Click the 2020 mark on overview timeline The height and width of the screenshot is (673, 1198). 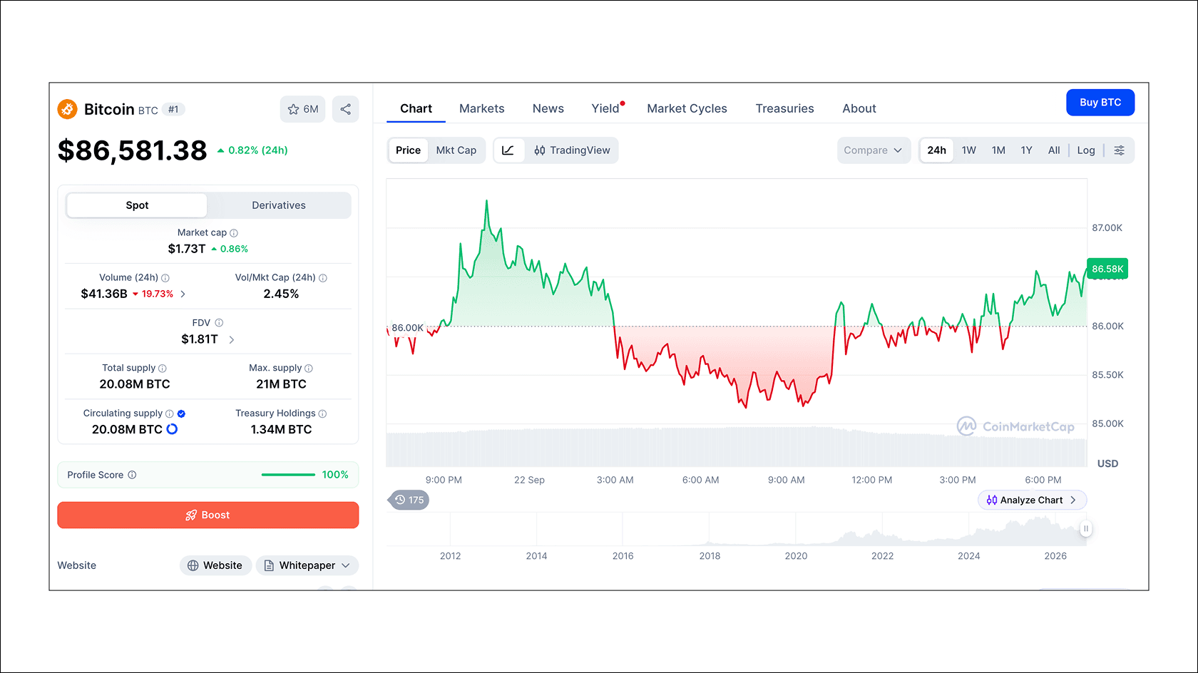click(x=796, y=556)
